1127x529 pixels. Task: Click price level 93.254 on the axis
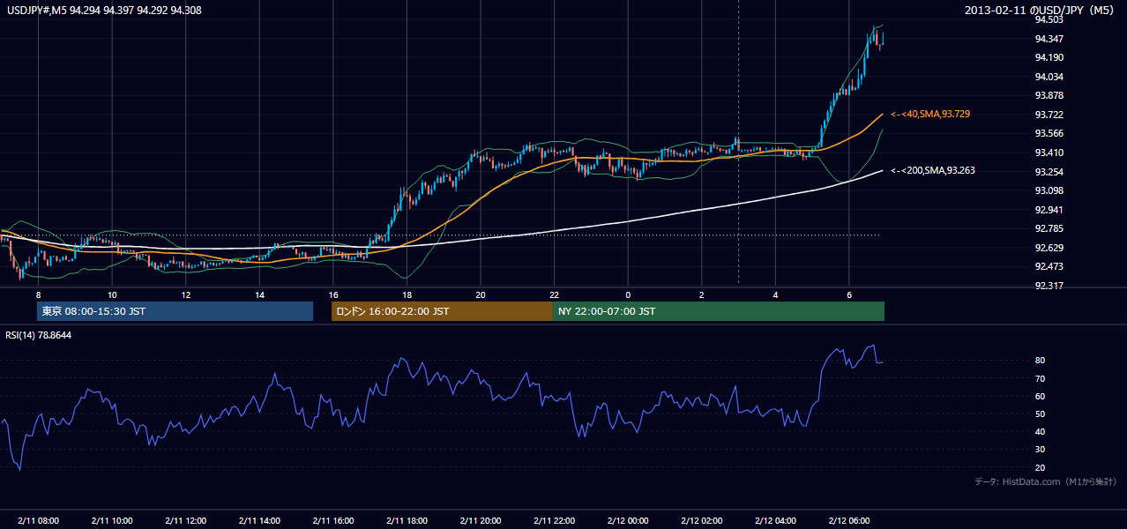pyautogui.click(x=1049, y=171)
